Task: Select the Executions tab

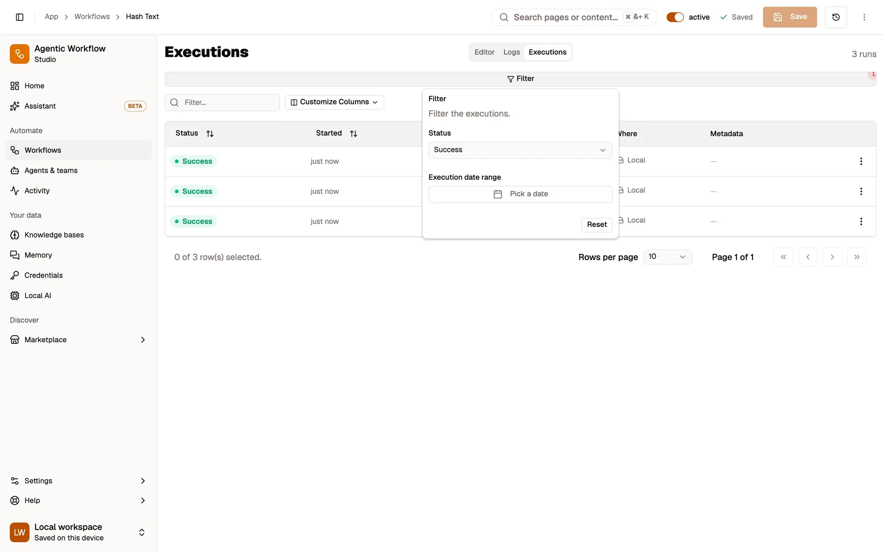Action: pyautogui.click(x=547, y=52)
